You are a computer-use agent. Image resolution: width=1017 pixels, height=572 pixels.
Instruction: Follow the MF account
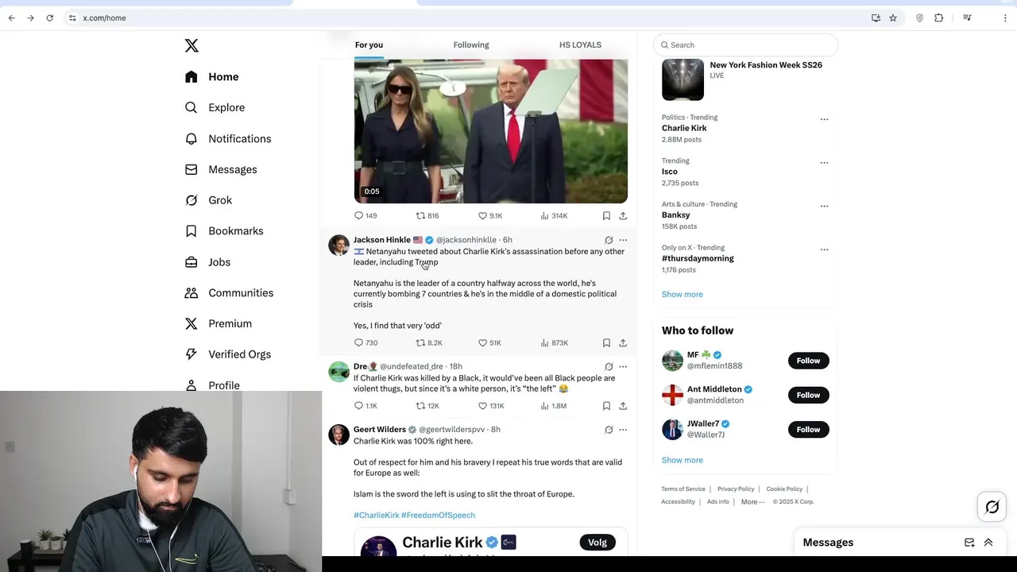808,361
